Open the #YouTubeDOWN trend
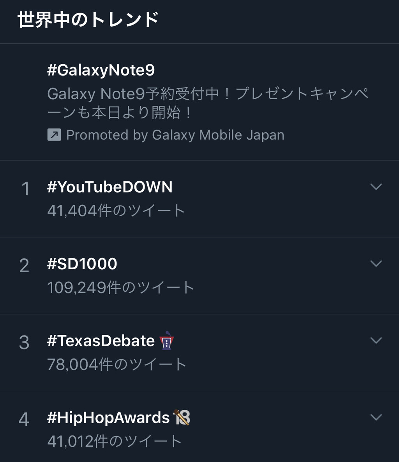Screen dimensions: 399x462 109,187
